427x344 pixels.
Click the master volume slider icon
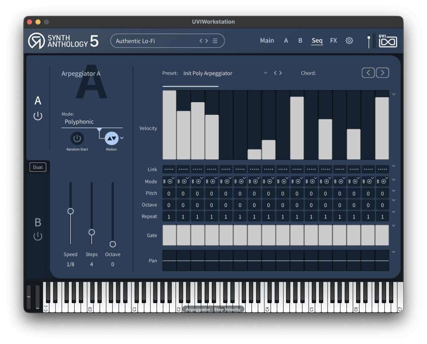[369, 42]
